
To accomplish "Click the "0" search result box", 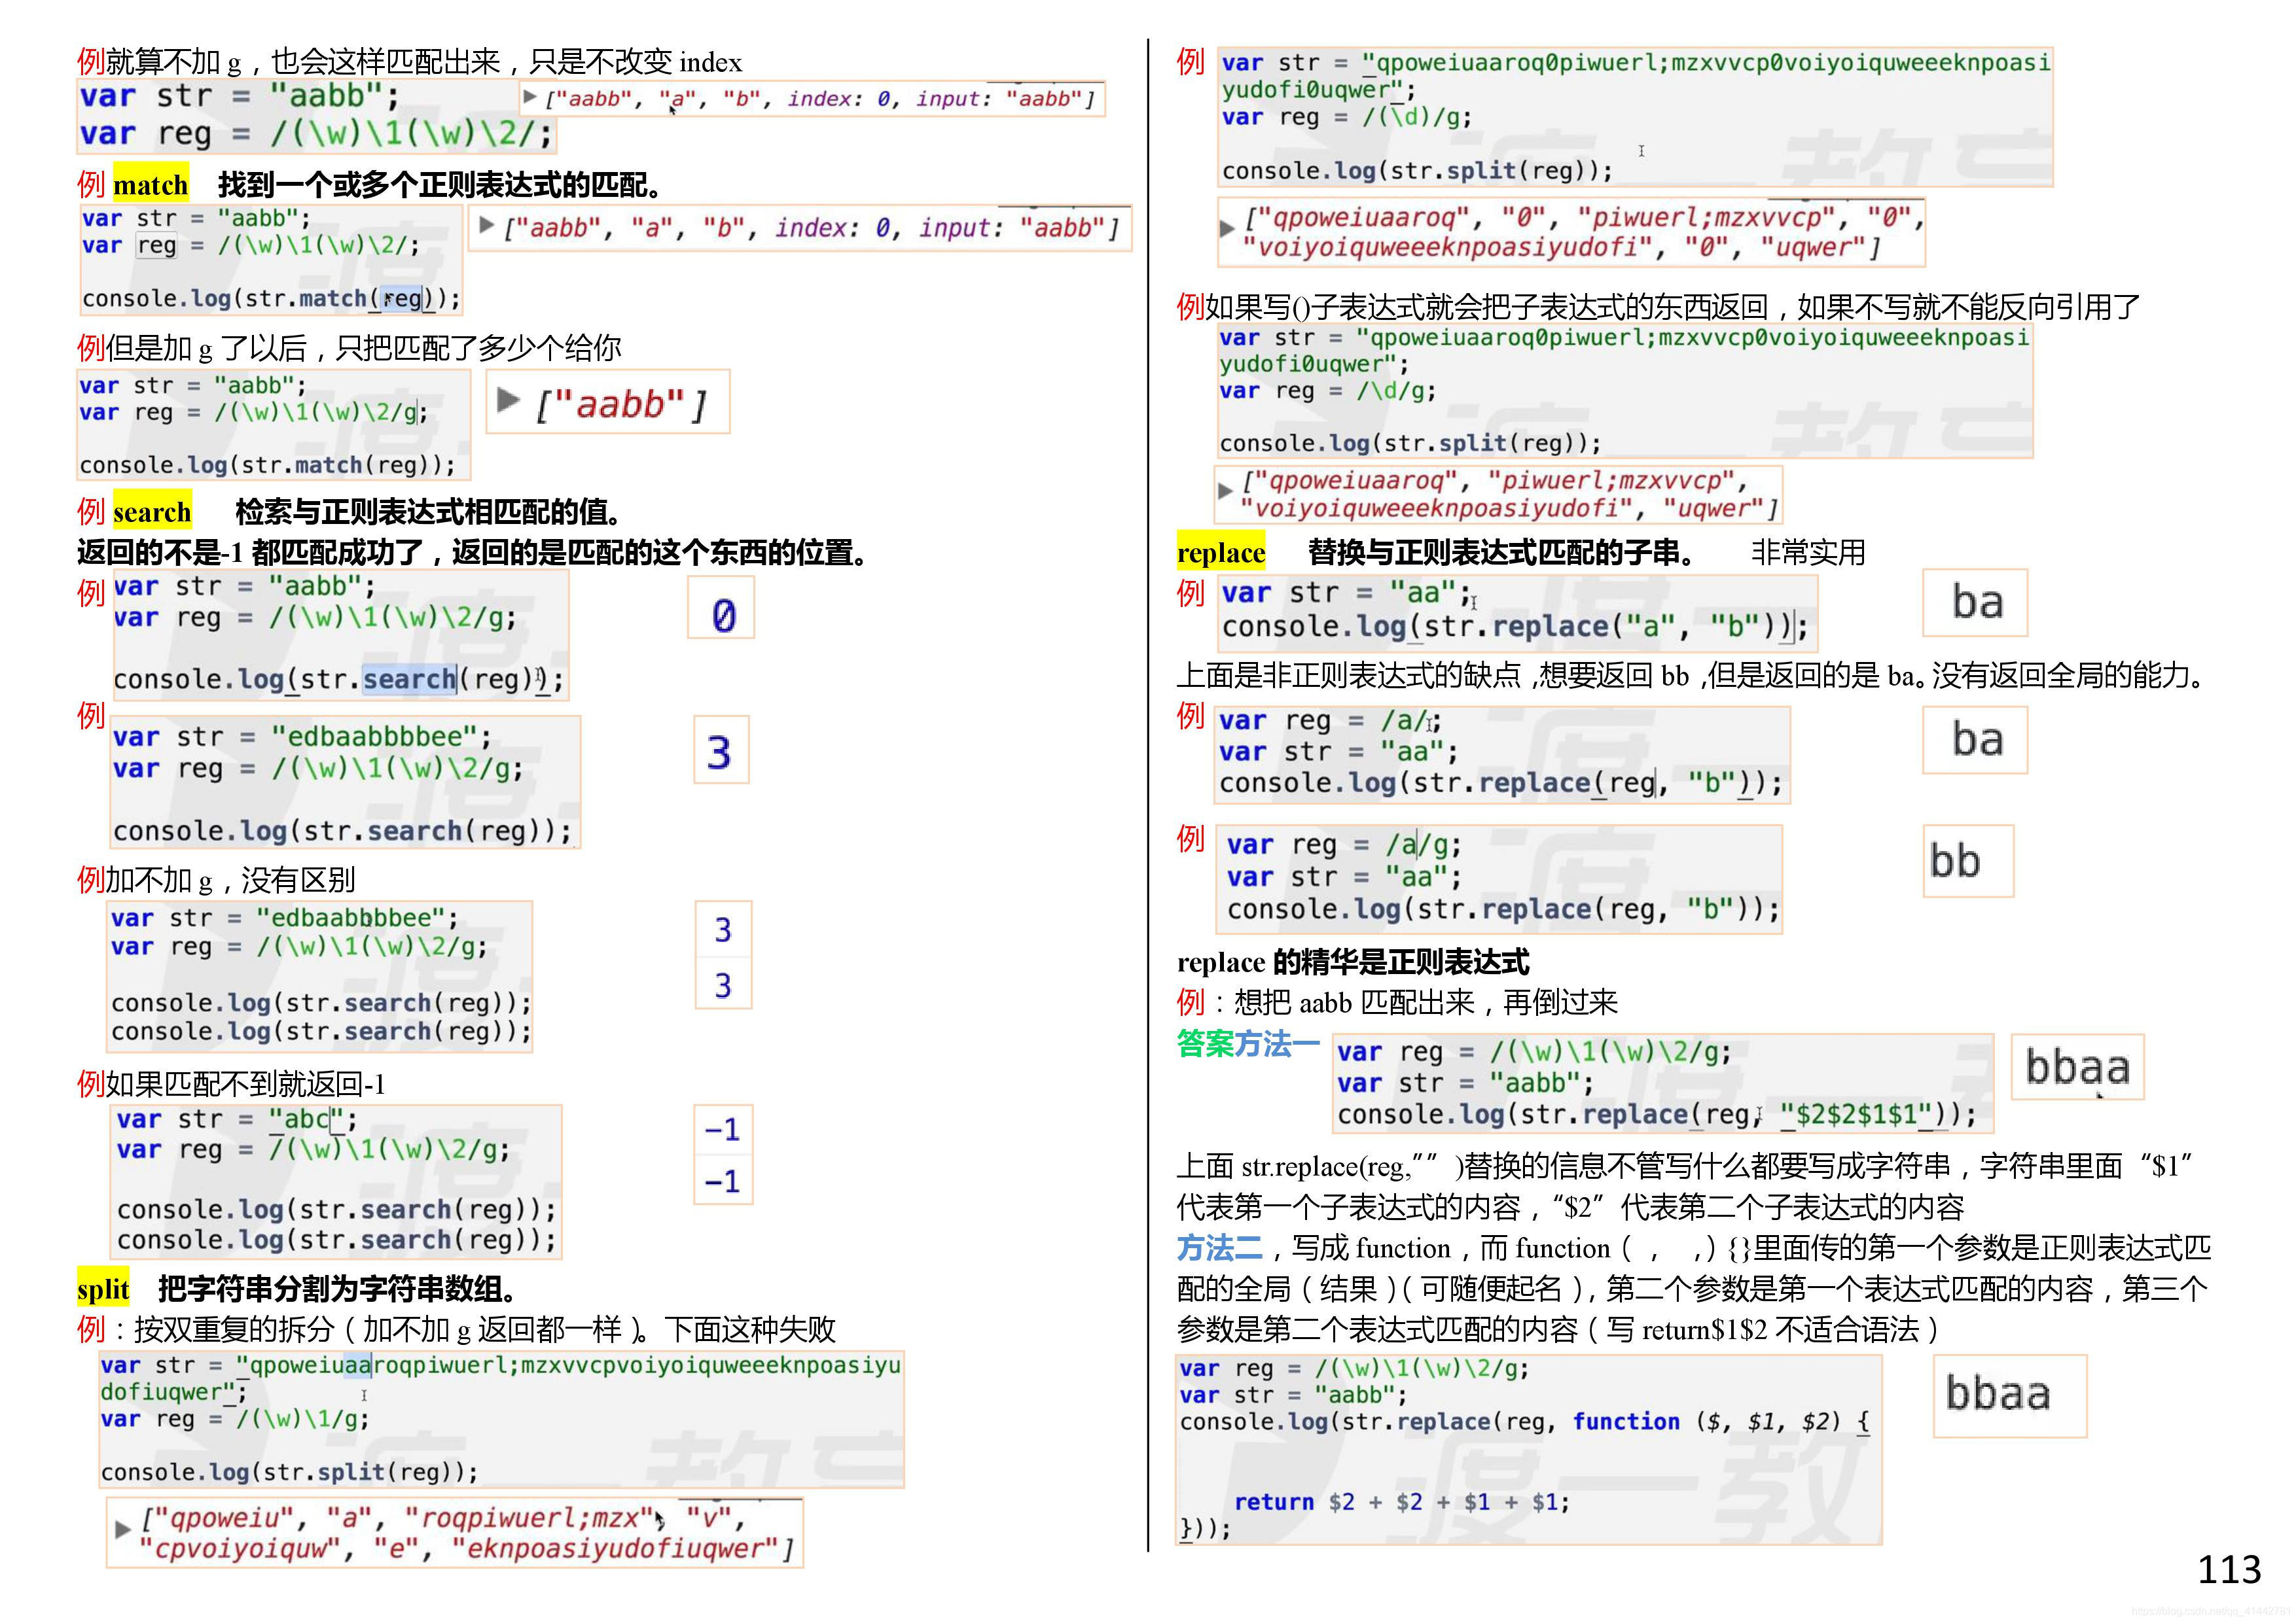I will tap(722, 608).
